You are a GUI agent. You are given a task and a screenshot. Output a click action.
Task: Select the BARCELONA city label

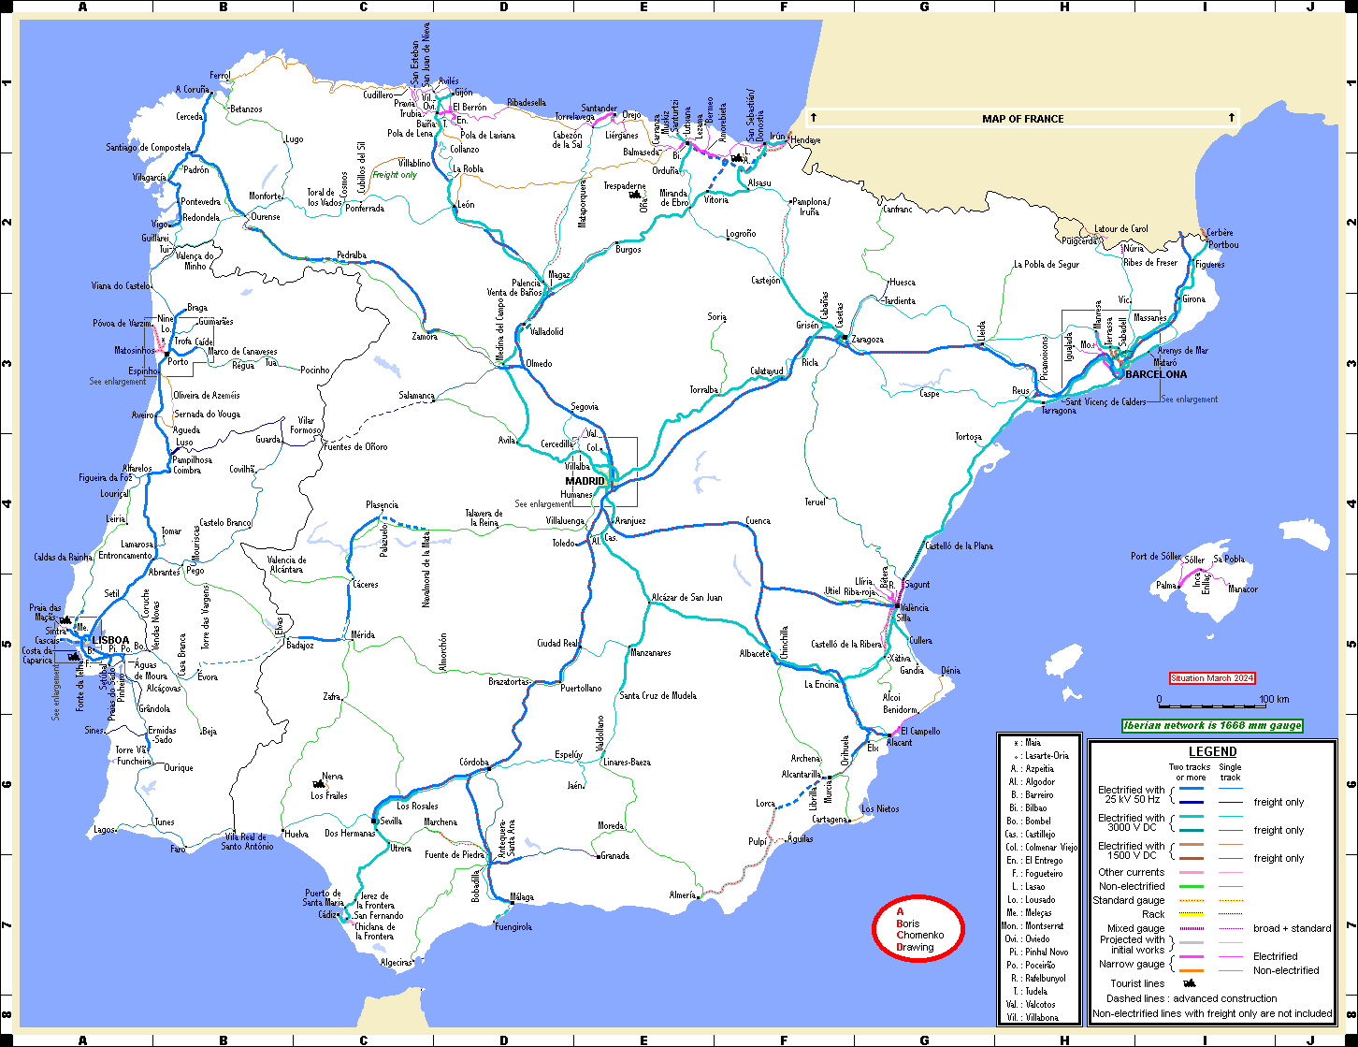1156,374
